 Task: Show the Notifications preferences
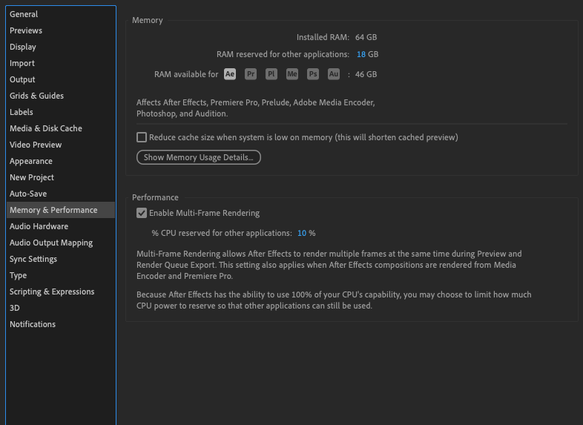click(33, 324)
